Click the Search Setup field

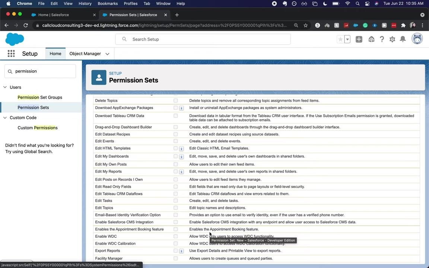(x=203, y=39)
